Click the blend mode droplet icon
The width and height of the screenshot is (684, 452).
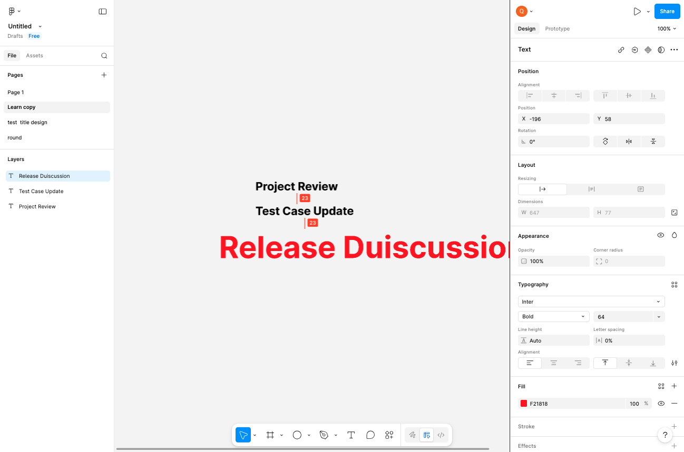tap(674, 235)
